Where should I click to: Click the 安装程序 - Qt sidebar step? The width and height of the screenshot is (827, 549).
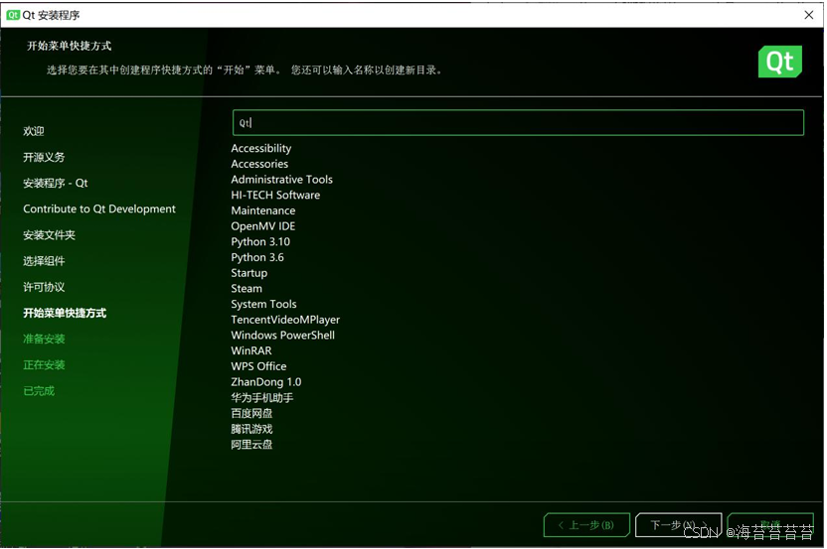click(x=56, y=183)
